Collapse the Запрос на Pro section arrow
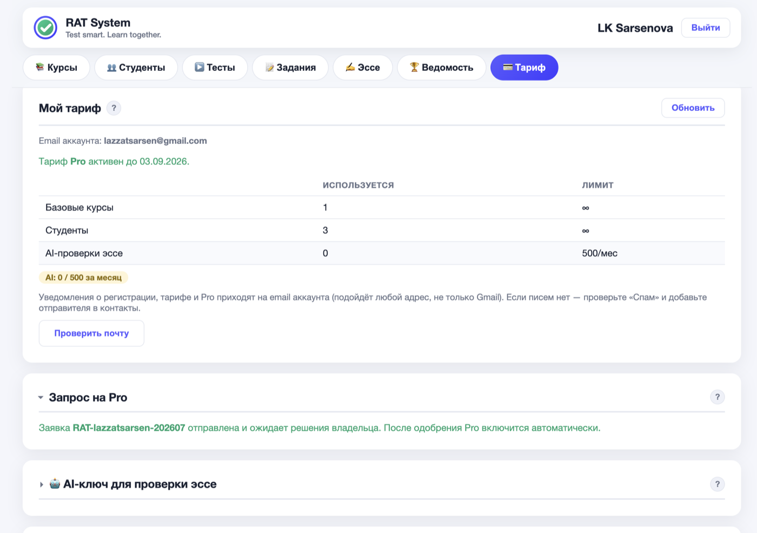 click(41, 398)
